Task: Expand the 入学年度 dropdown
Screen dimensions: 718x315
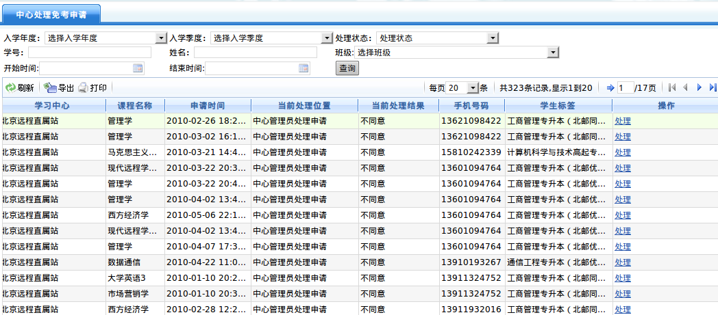Action: point(161,38)
